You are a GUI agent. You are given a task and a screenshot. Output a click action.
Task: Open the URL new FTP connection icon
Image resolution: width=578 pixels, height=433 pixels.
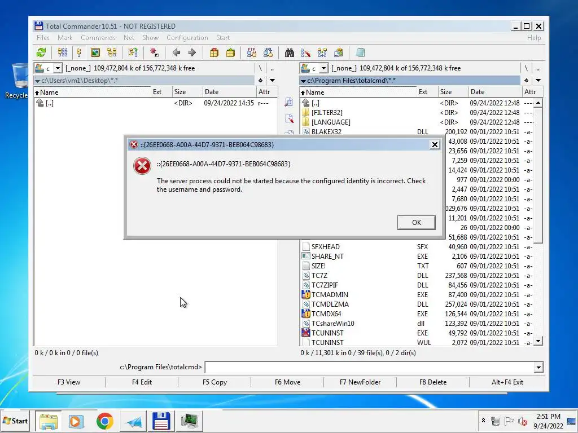268,52
